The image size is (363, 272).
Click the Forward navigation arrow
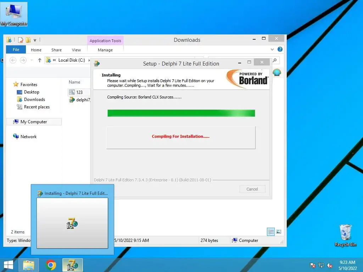(x=23, y=60)
